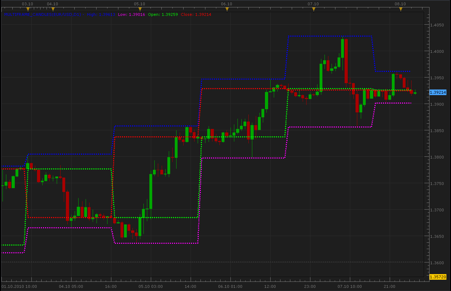Select the MULTIFRAME_CANDLES(EUR/USD,D1) indicator label
Screen dimensions: 451x291
click(x=43, y=14)
